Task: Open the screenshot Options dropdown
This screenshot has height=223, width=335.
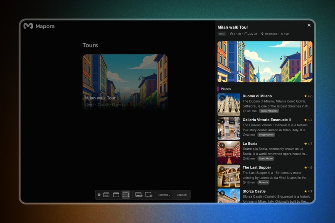Action: click(x=164, y=195)
